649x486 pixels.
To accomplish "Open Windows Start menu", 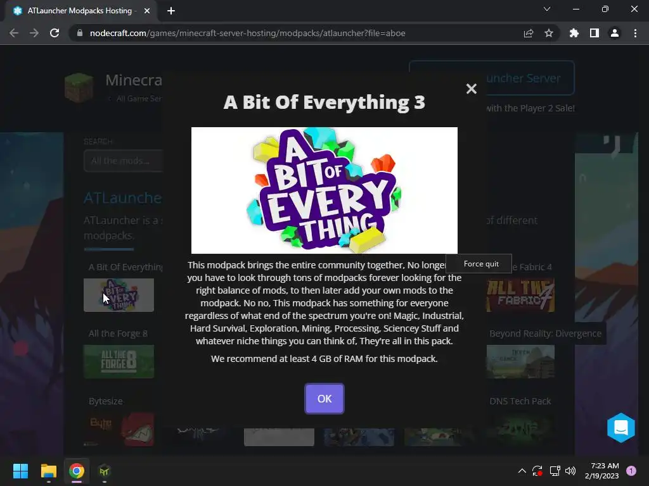I will [20, 471].
